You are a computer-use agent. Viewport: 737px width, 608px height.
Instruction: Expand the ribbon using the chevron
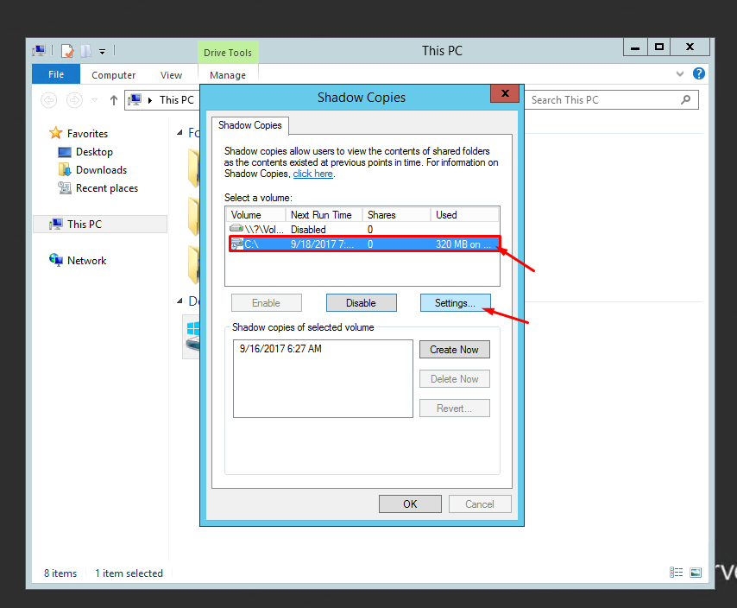click(680, 73)
